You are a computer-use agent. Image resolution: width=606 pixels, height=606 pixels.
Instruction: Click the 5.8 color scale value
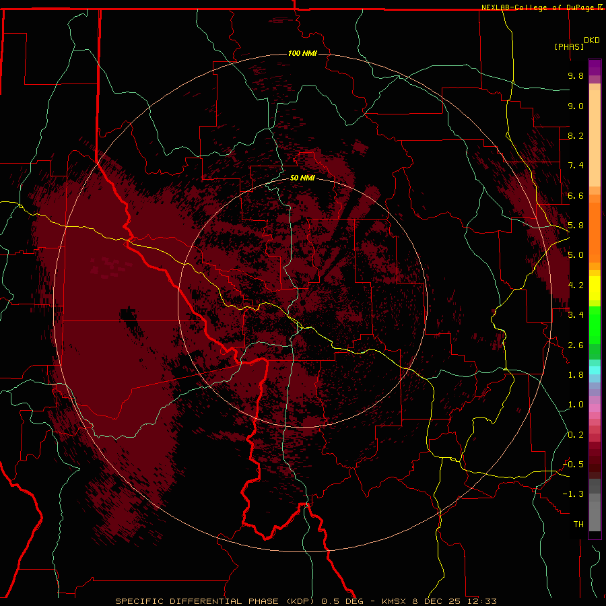pos(576,226)
